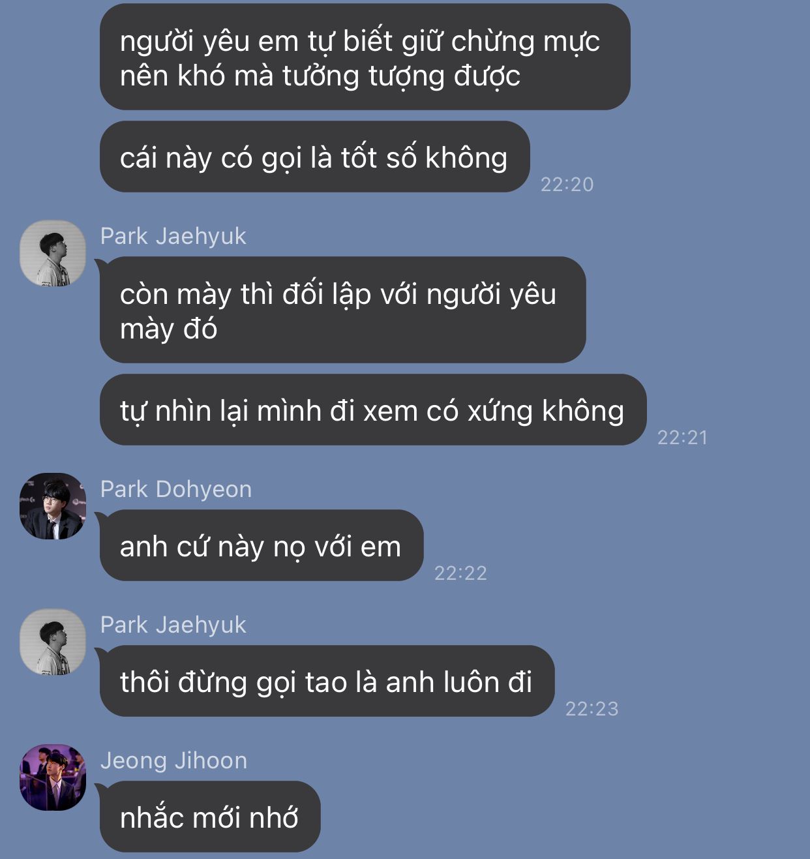
Task: Tap message "anh cứ này nọ với em"
Action: pos(261,545)
